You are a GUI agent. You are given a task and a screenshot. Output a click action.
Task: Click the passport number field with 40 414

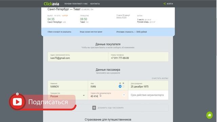[108, 95]
